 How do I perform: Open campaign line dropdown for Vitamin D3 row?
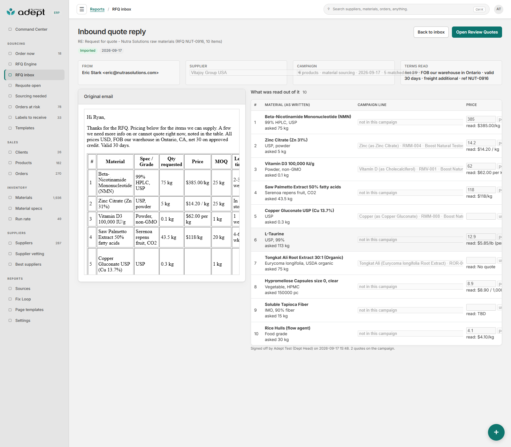click(410, 169)
